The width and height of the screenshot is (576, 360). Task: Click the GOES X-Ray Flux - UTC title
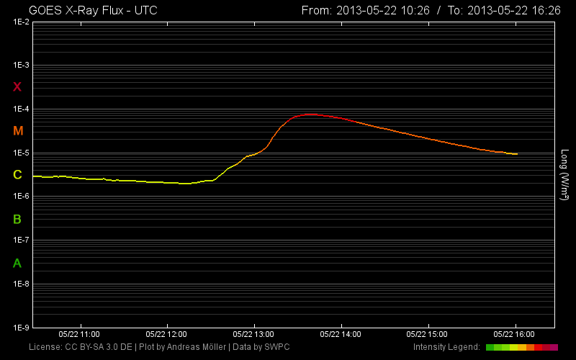point(93,10)
